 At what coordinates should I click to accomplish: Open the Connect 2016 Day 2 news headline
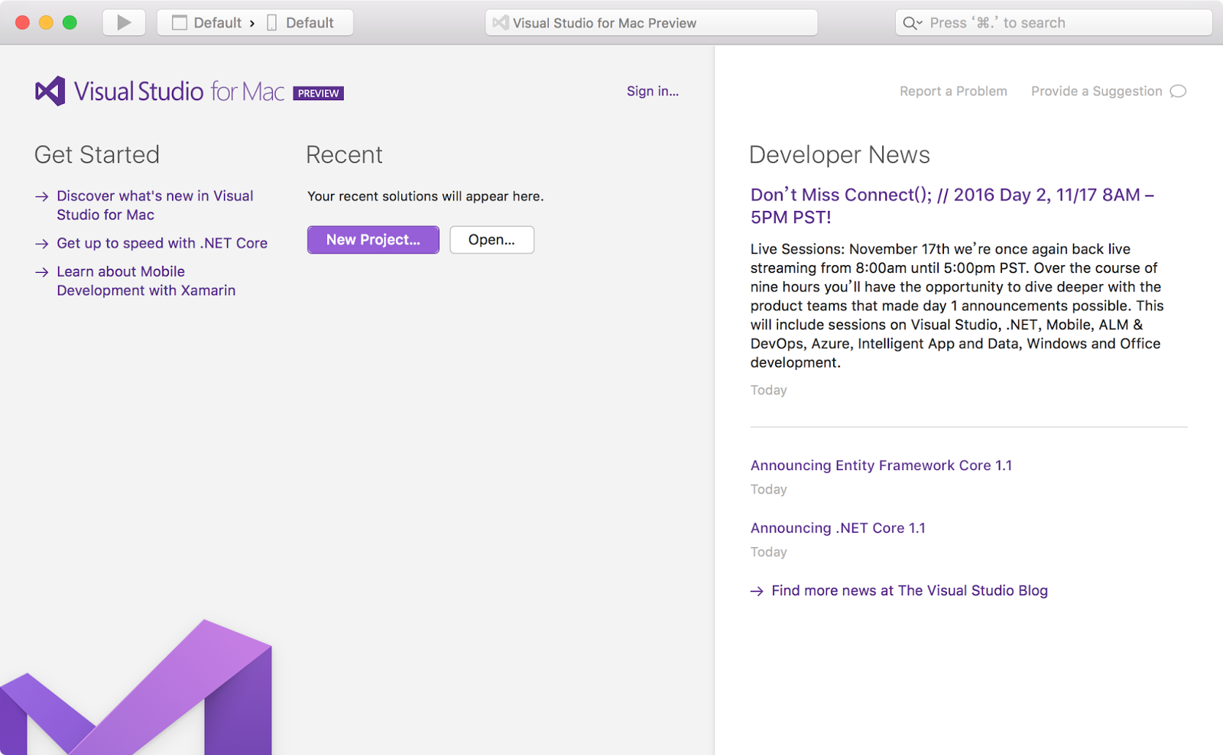point(952,206)
